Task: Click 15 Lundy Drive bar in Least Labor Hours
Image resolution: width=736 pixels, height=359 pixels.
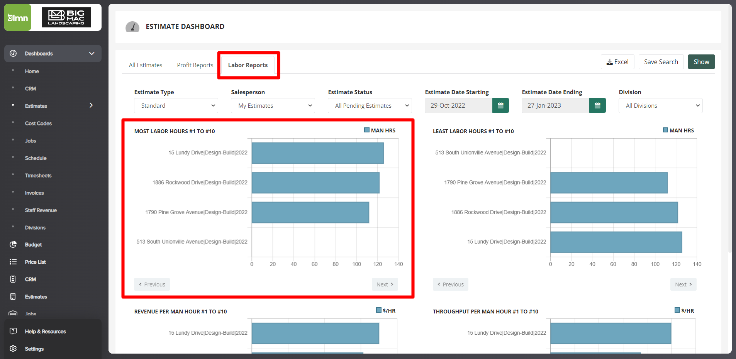Action: click(x=616, y=242)
